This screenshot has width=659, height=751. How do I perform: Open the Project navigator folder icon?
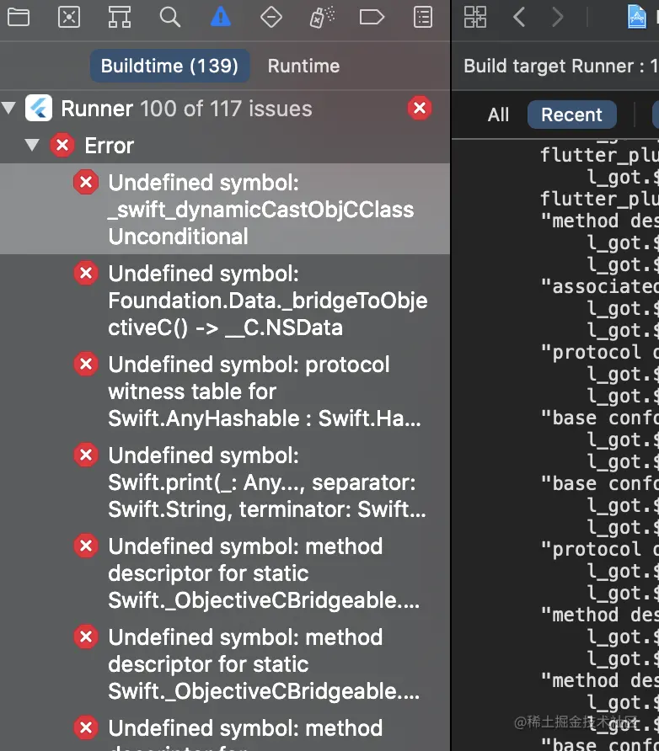[18, 16]
